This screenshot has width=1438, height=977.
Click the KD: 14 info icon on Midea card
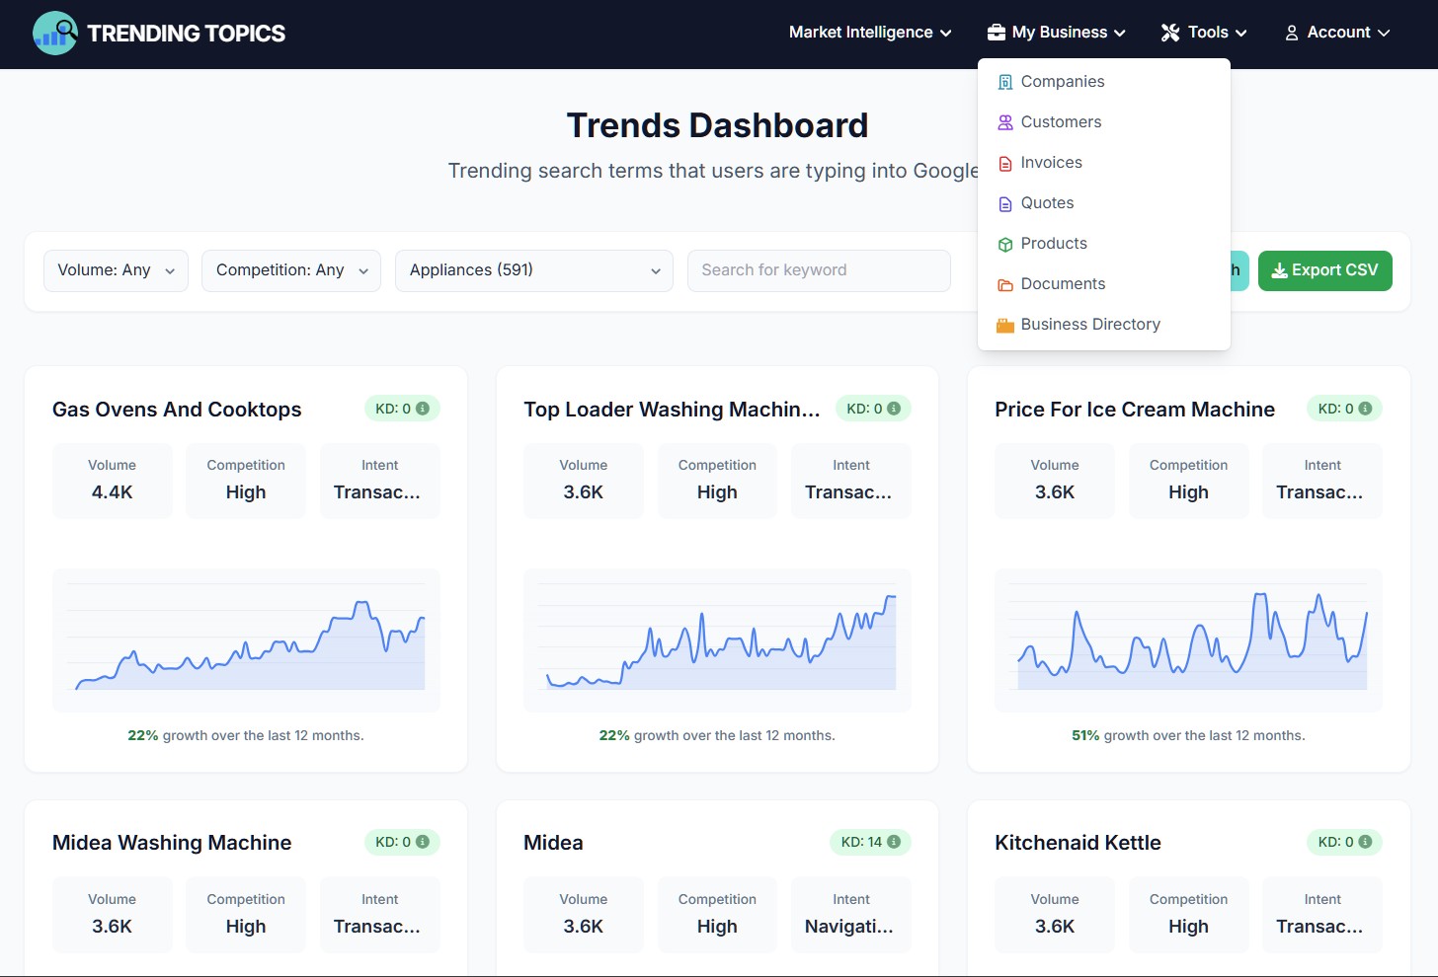(895, 842)
